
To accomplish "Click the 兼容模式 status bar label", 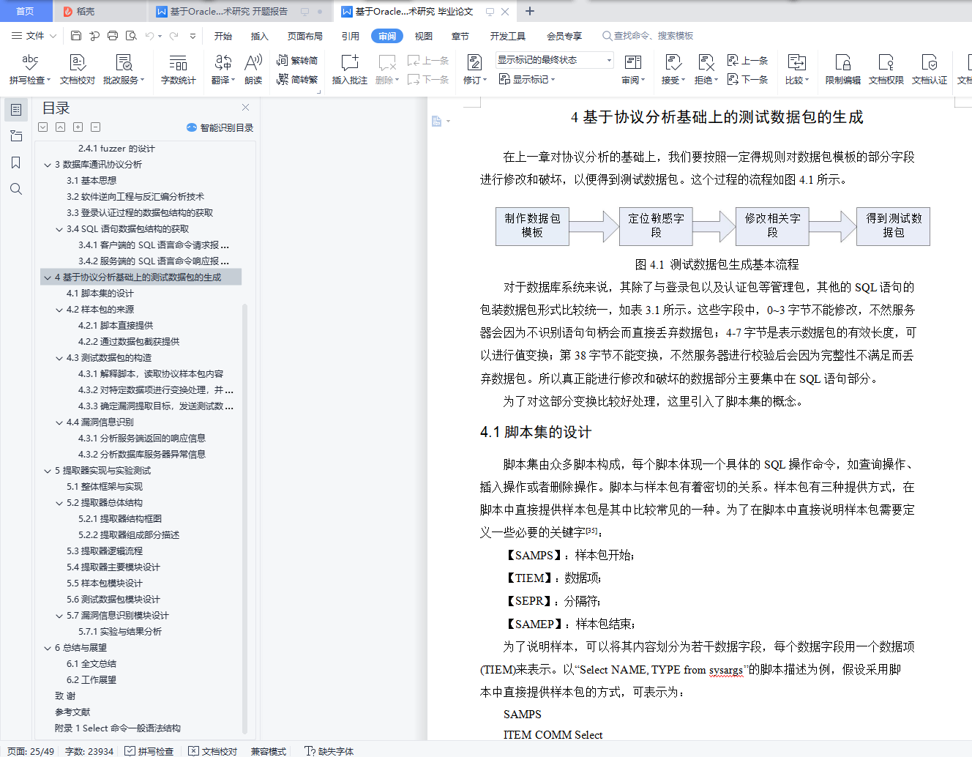I will [269, 751].
